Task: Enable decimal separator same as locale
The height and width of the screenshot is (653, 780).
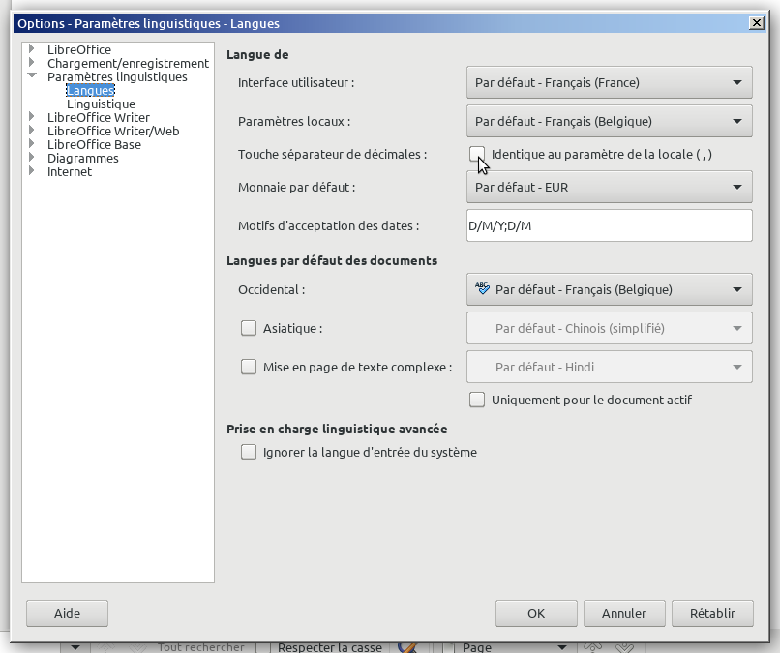Action: point(476,154)
